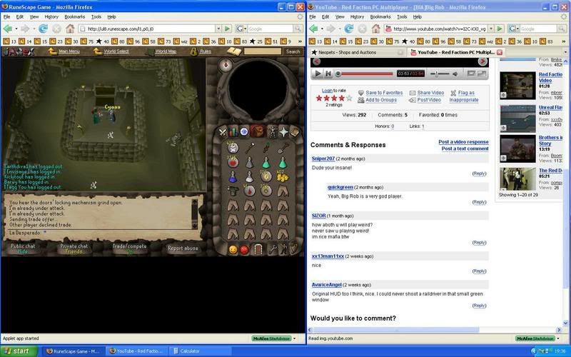Toggle RuneScape Private chat setting

(74, 248)
